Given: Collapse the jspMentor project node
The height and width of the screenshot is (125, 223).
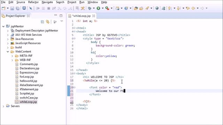Looking at the screenshot, I should pos(3,26).
